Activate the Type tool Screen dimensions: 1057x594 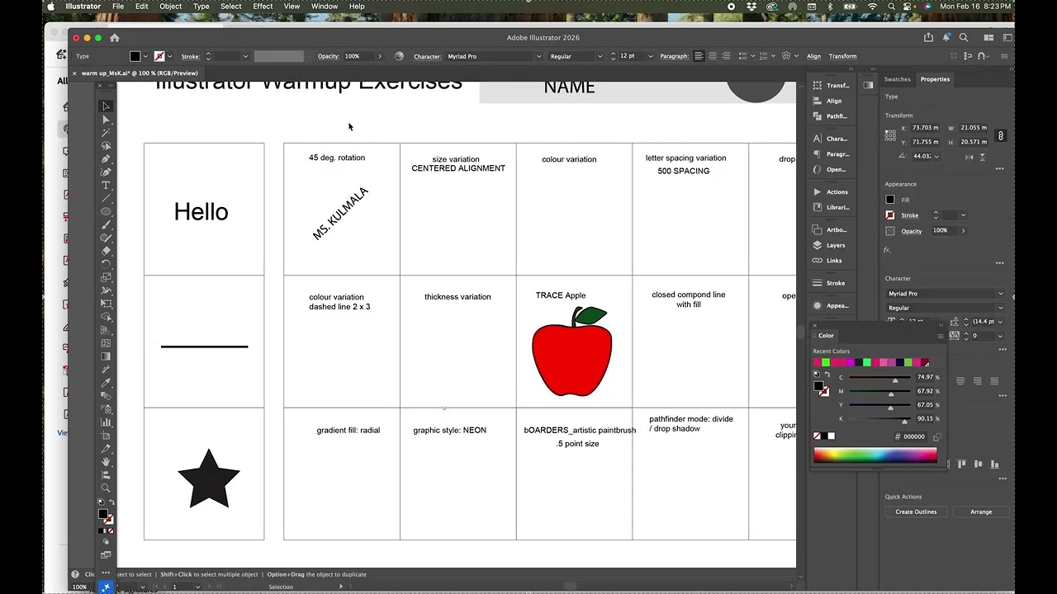click(106, 186)
